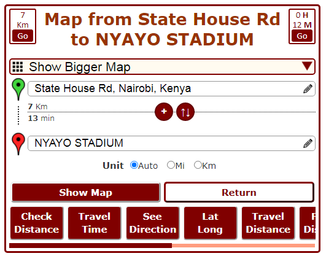Expand Show Bigger Map dropdown arrow
326x256 pixels.
pyautogui.click(x=307, y=66)
